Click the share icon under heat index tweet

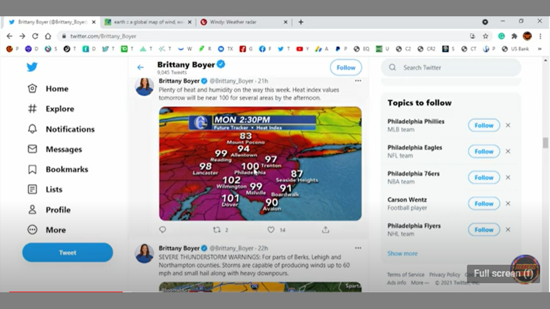coord(325,230)
